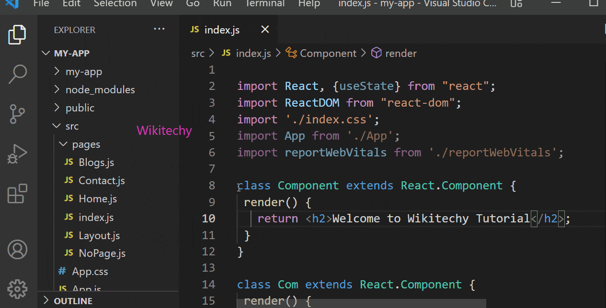Image resolution: width=606 pixels, height=308 pixels.
Task: Open the Accounts icon
Action: pyautogui.click(x=17, y=249)
